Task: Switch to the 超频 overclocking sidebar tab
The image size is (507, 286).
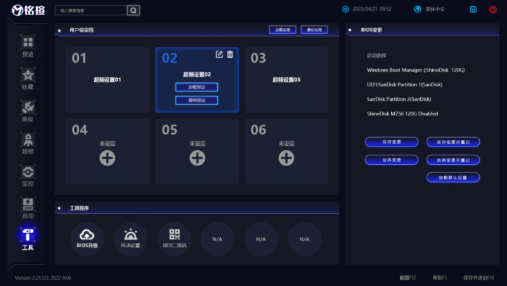Action: (27, 143)
